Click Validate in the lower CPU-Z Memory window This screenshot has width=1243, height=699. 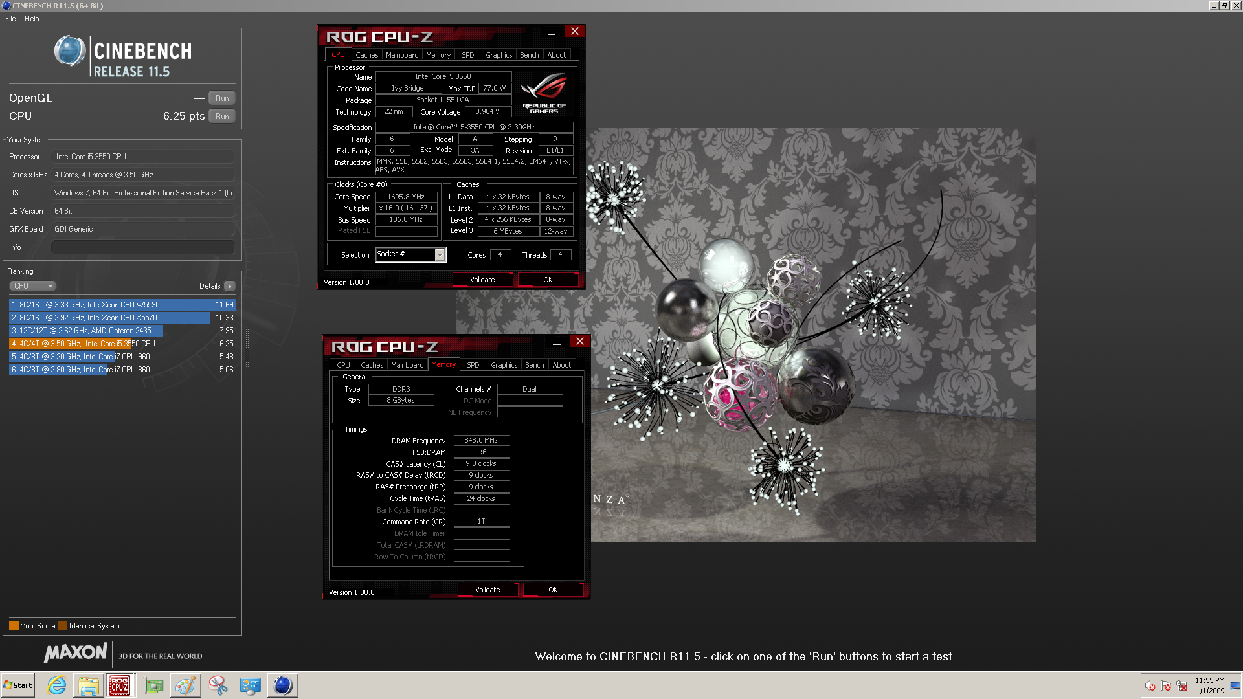[487, 590]
